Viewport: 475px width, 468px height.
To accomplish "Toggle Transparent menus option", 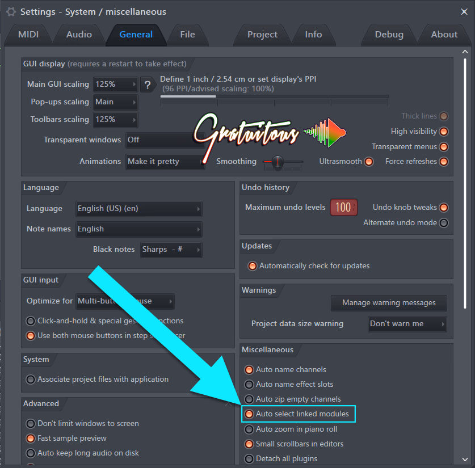I will (x=443, y=147).
